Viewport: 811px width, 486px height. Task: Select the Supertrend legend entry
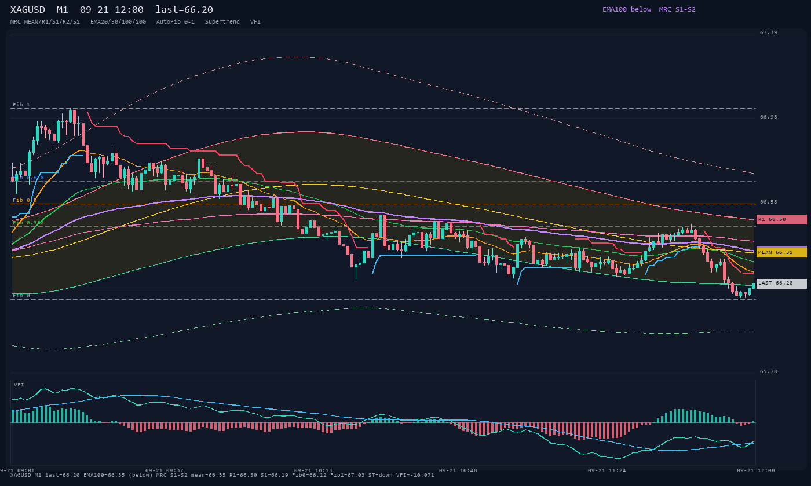tap(222, 22)
